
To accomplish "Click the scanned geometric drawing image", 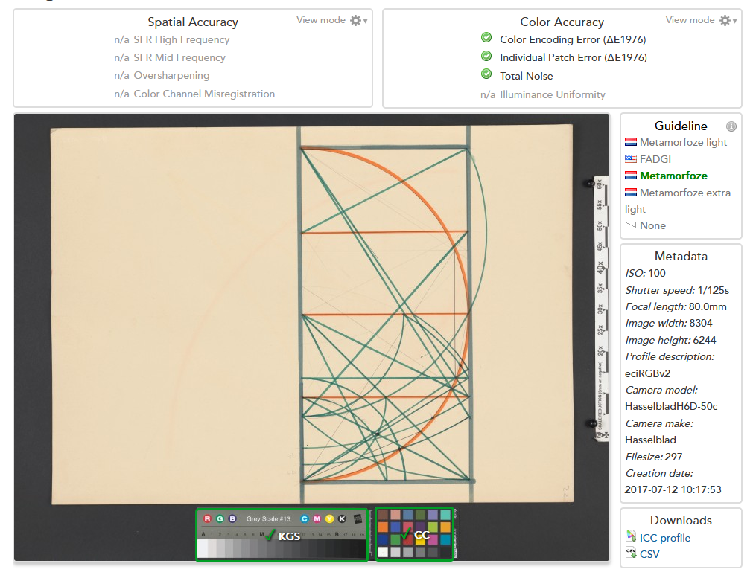I will [311, 312].
